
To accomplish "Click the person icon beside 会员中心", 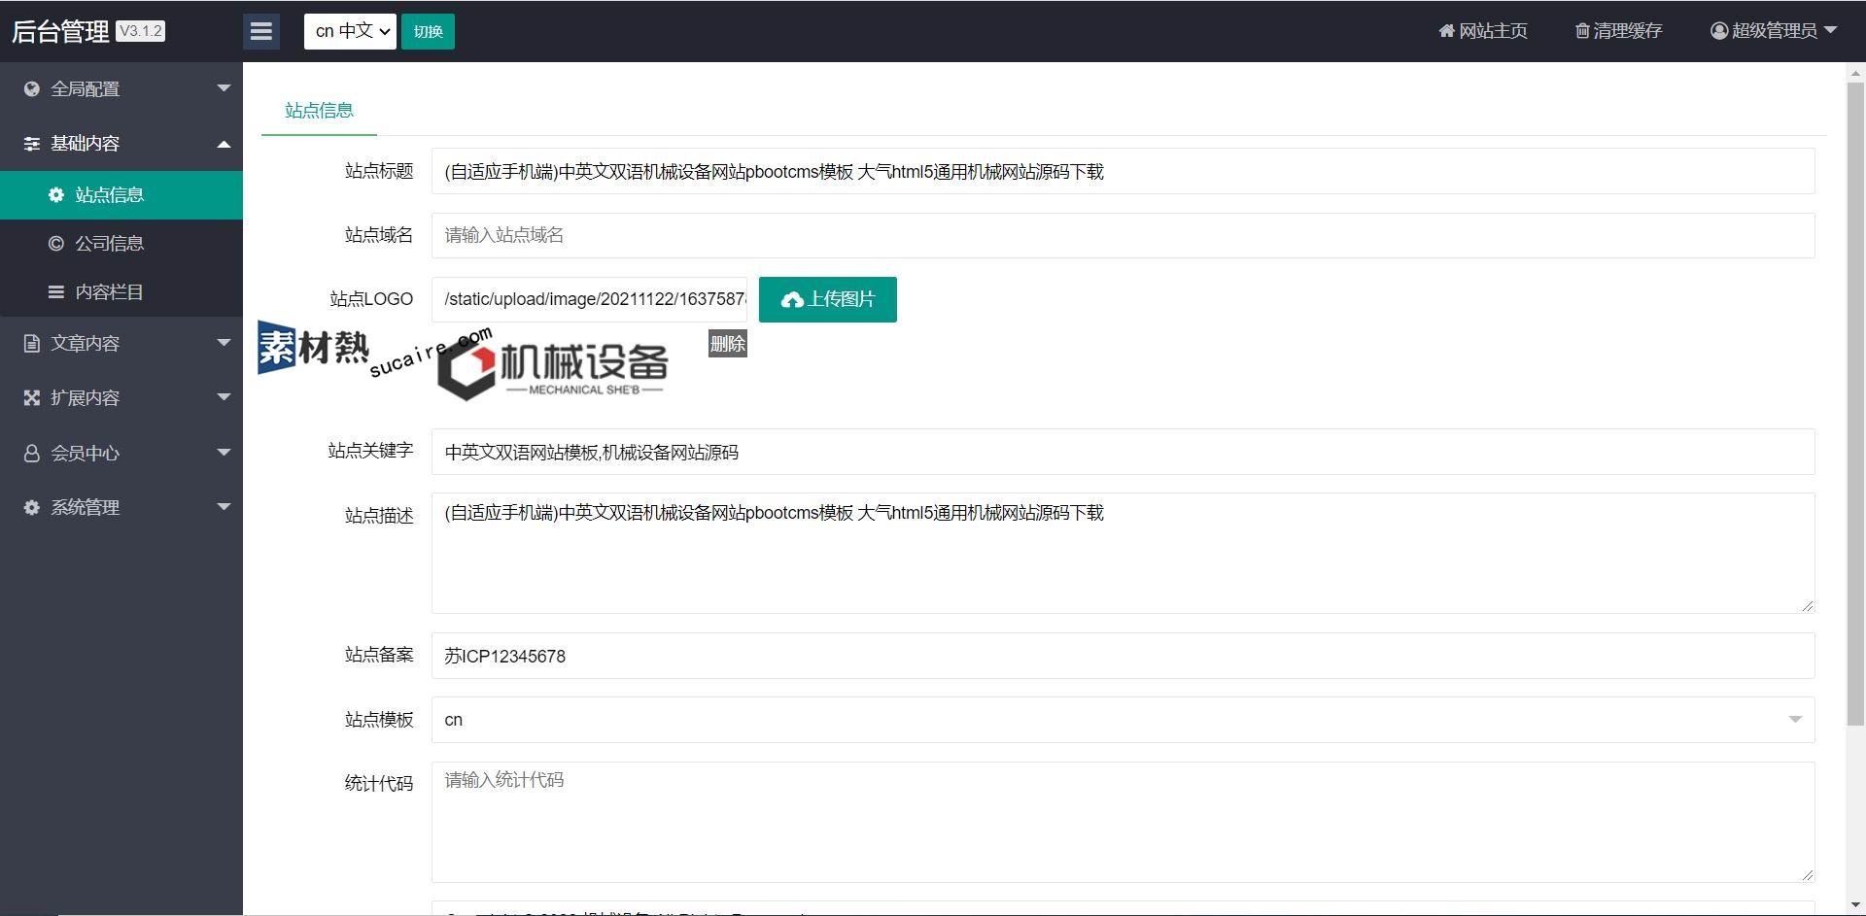I will 32,454.
